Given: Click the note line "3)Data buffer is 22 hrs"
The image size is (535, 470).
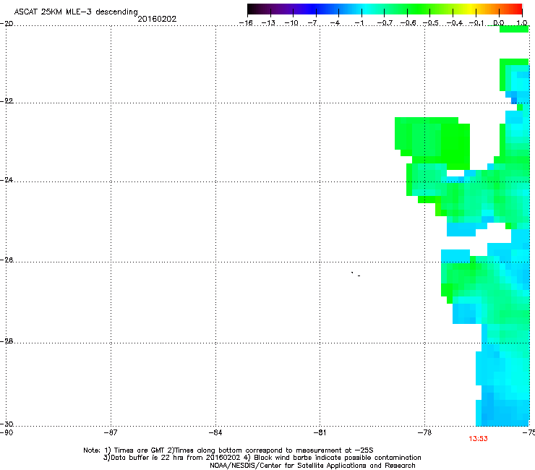Looking at the screenshot, I should click(262, 458).
